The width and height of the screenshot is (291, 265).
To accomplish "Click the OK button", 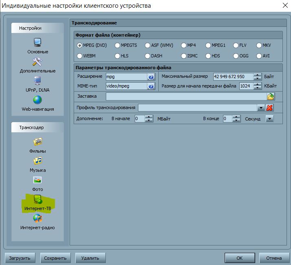I will coord(239,258).
